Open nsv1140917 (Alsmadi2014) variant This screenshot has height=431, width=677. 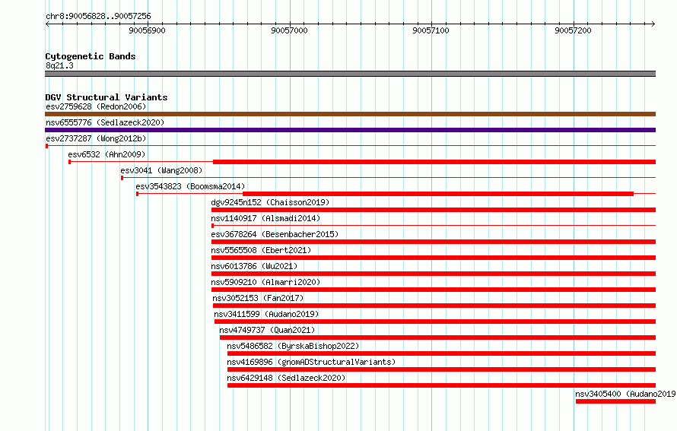[265, 218]
